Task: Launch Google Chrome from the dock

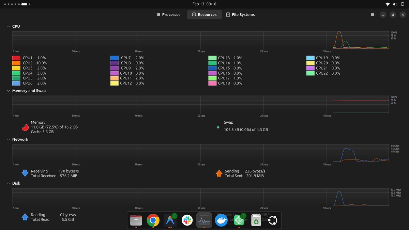Action: 153,220
